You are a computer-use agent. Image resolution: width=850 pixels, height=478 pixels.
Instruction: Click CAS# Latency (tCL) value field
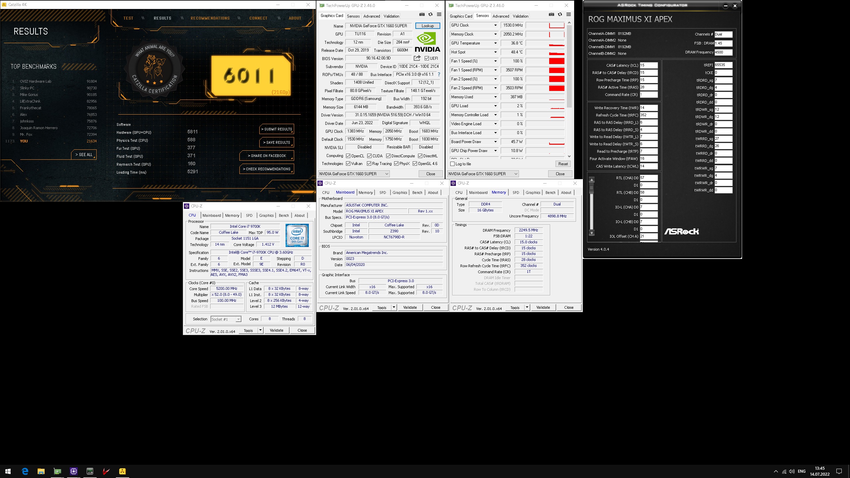[648, 65]
